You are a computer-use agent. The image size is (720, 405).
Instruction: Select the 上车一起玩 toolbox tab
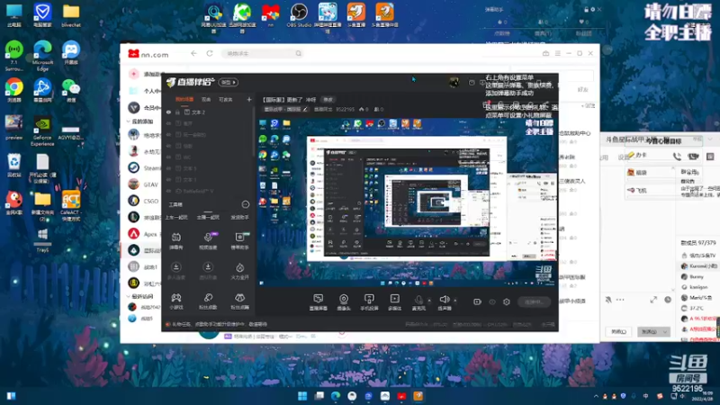[x=175, y=217]
